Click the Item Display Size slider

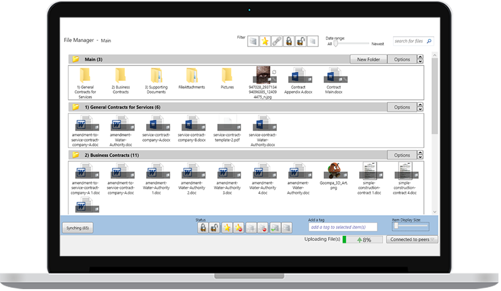click(x=411, y=226)
